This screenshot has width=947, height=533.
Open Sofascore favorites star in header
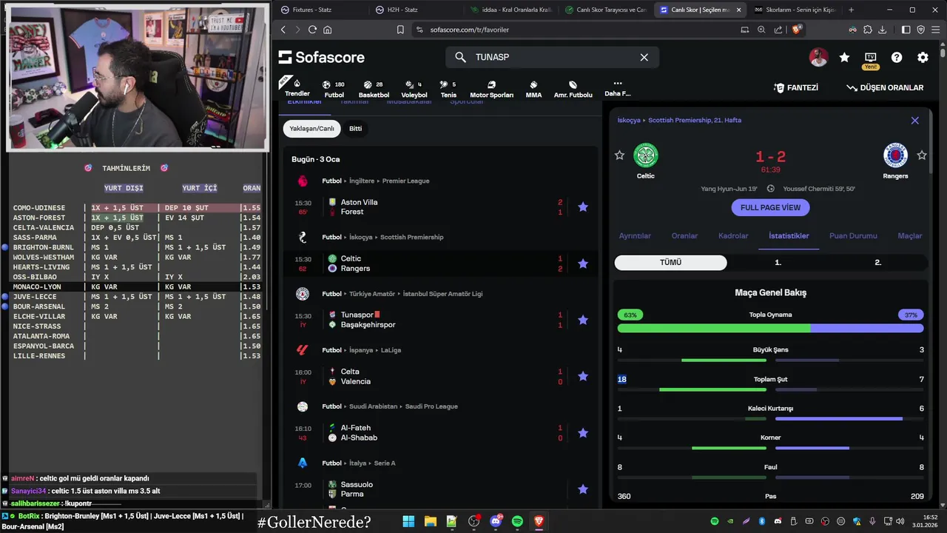coord(844,57)
